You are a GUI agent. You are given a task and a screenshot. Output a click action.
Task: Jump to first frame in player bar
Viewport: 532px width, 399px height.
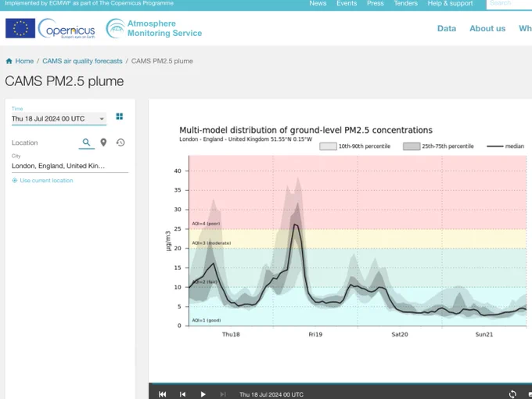tap(163, 394)
